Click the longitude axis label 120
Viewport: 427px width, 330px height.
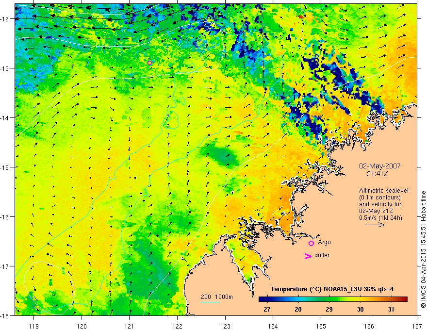tap(82, 326)
